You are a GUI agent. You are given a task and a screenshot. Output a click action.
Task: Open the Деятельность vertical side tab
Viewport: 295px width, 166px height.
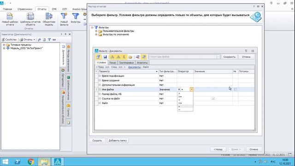63,55
